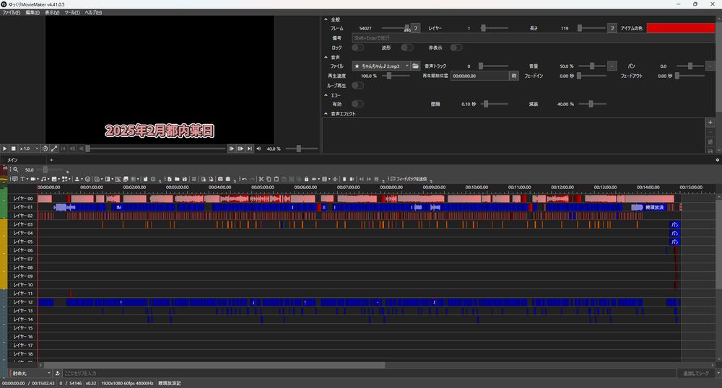This screenshot has height=388, width=722.
Task: Click the timeline zoom magnifier icon
Action: coord(16,169)
